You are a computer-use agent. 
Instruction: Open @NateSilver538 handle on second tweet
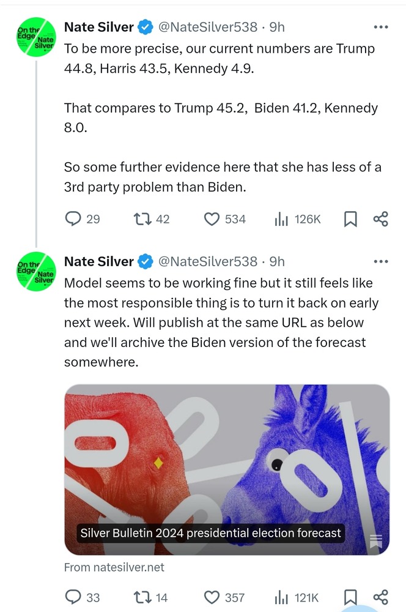tap(207, 261)
